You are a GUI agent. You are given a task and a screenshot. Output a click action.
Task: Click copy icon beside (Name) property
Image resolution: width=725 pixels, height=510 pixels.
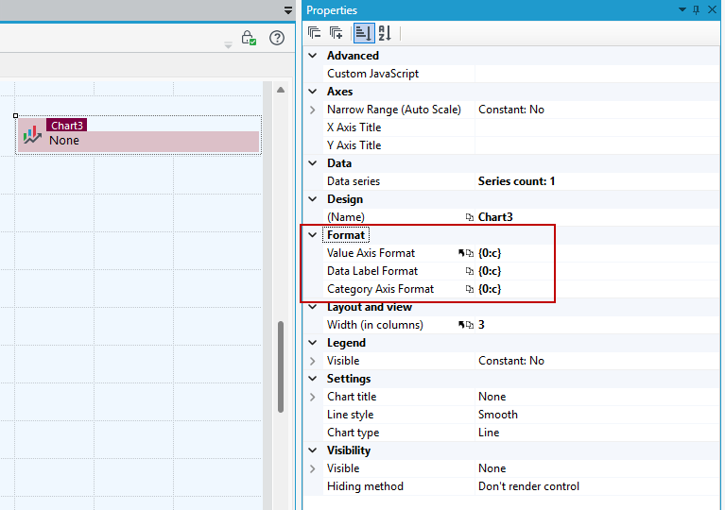tap(469, 217)
